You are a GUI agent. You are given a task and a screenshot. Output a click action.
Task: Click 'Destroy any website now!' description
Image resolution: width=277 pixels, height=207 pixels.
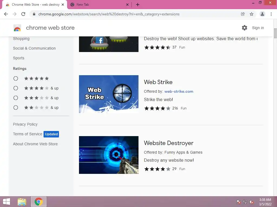click(169, 160)
